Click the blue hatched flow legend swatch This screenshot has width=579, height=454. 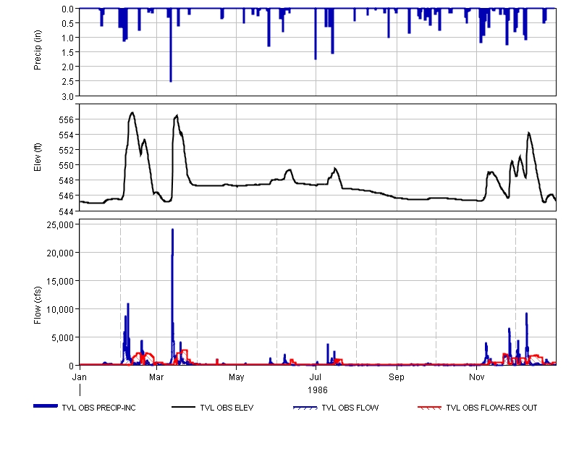(x=305, y=408)
